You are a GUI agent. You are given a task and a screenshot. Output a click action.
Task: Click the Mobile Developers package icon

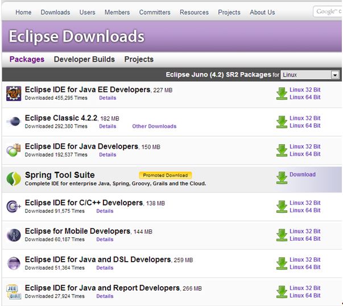click(14, 235)
